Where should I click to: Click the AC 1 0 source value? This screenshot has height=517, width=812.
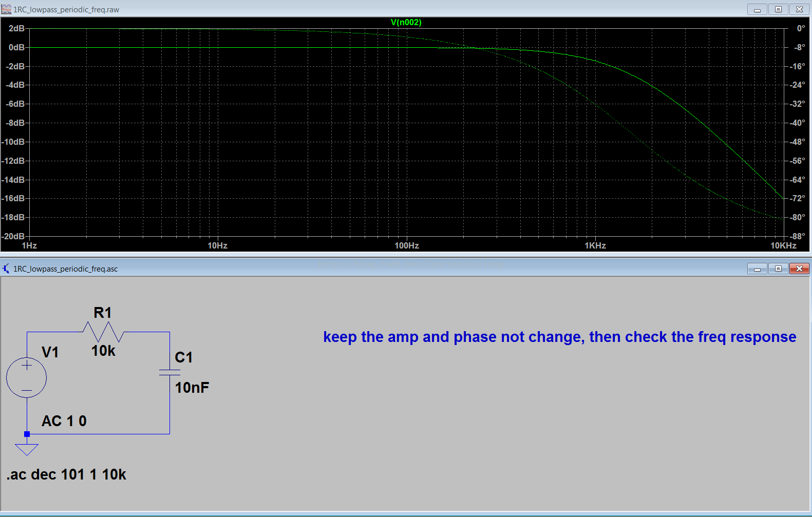[64, 421]
